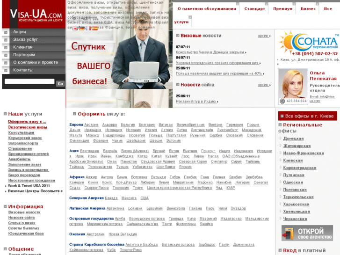Open the Открой свое агентство banner
The height and width of the screenshot is (255, 340).
[307, 233]
